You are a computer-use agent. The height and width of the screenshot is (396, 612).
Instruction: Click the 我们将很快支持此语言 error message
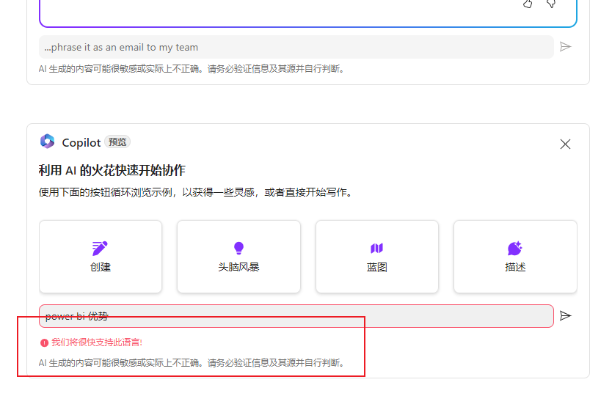(x=97, y=342)
